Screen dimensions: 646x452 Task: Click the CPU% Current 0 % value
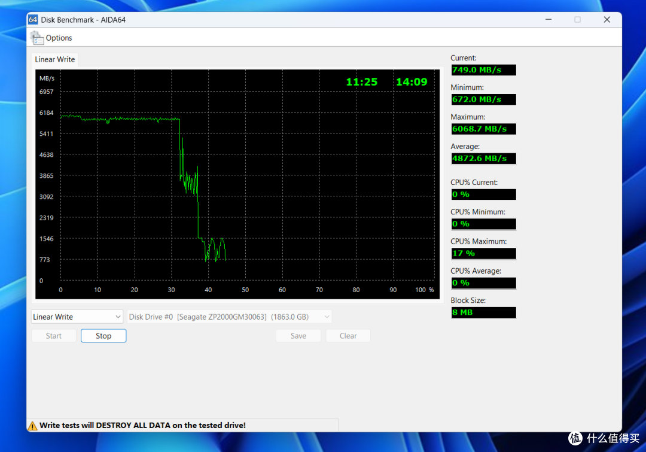coord(483,194)
